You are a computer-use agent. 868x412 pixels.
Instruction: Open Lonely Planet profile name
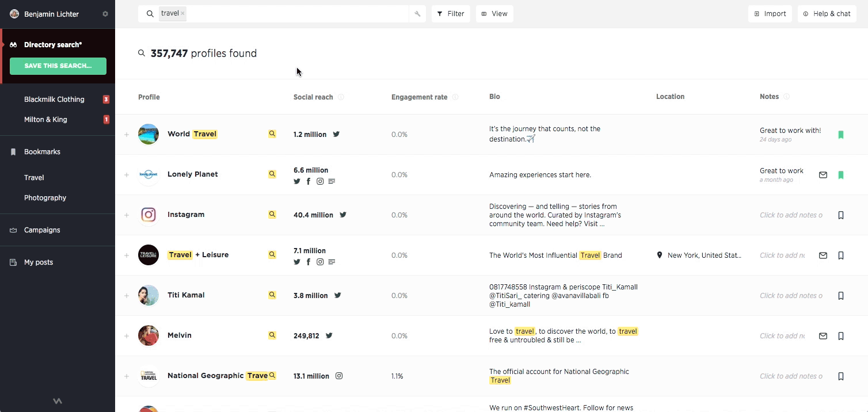point(193,174)
